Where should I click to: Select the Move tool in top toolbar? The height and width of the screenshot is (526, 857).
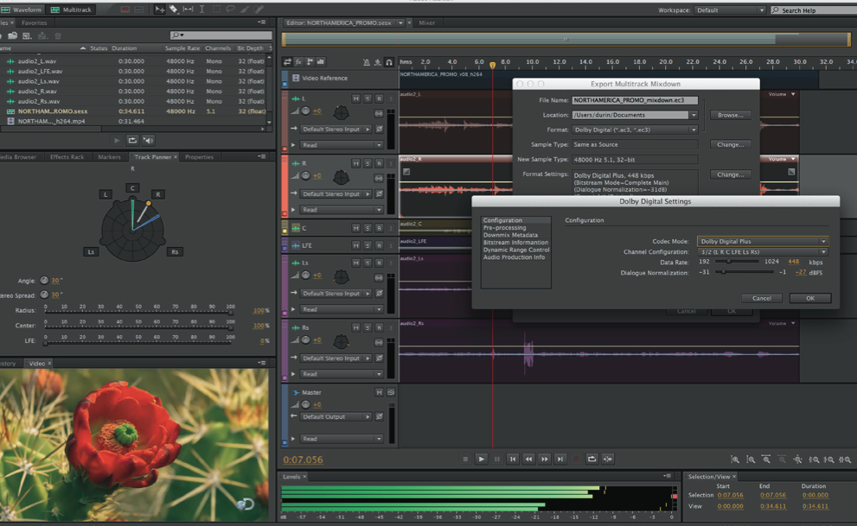click(160, 10)
